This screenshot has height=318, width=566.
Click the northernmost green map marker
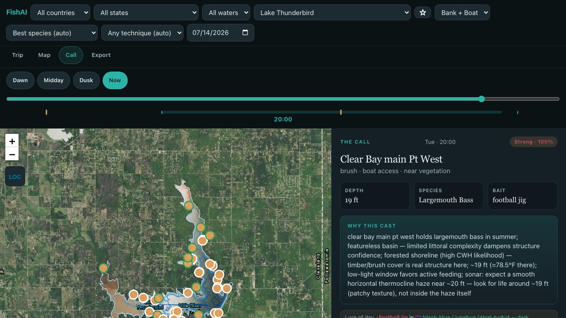coord(189,205)
